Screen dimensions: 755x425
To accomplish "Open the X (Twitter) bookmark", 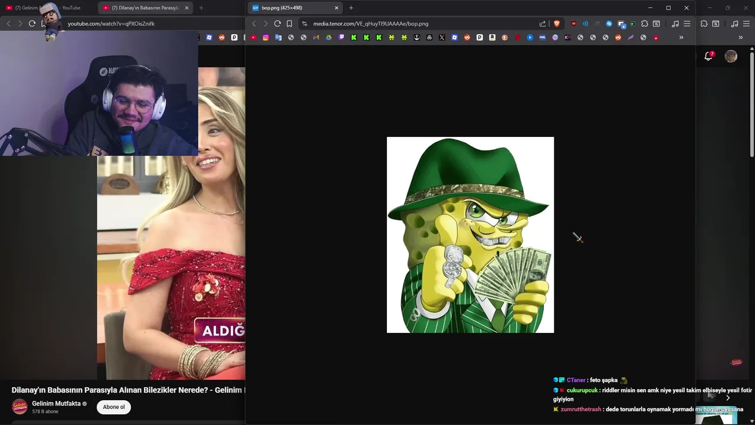I will [x=442, y=37].
